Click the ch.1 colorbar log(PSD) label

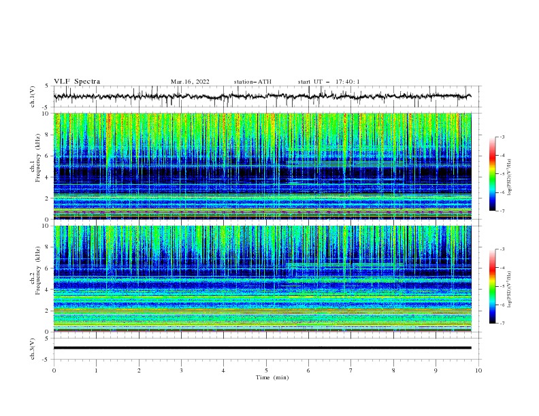(x=510, y=177)
